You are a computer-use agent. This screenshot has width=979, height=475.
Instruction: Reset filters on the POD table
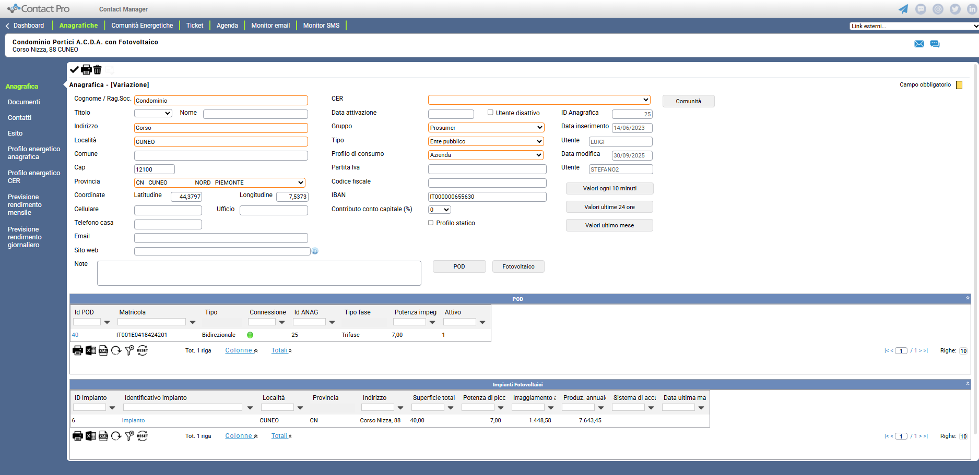point(142,350)
